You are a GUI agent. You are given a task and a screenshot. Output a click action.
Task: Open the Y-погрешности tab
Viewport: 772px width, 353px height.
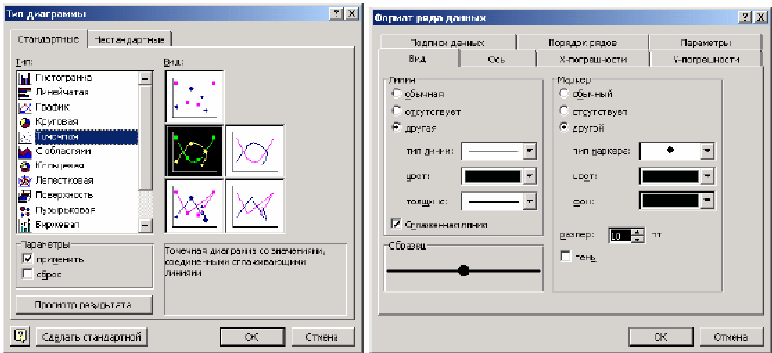click(x=706, y=60)
